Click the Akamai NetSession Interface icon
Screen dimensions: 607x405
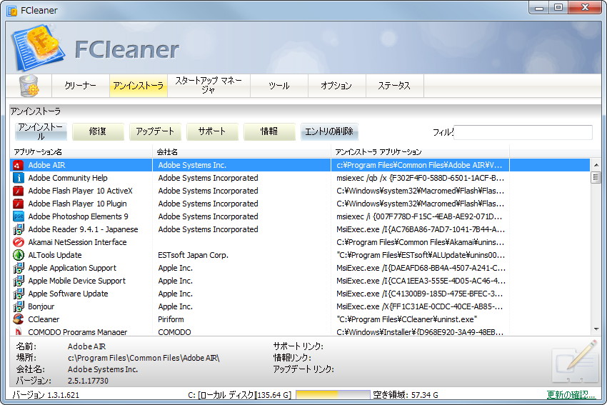tap(18, 242)
